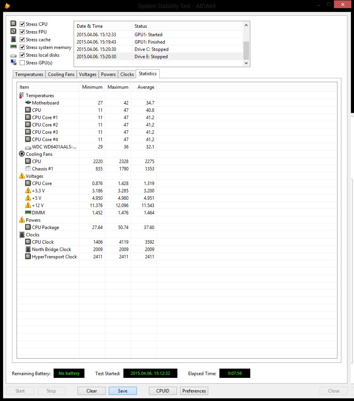Click the memory module icon beside DIMM
Image resolution: width=354 pixels, height=401 pixels.
(28, 212)
